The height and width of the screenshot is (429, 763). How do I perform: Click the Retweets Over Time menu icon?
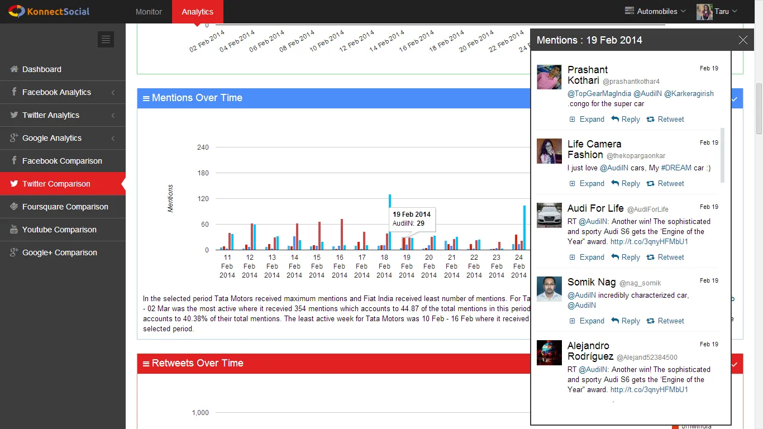[x=146, y=364]
